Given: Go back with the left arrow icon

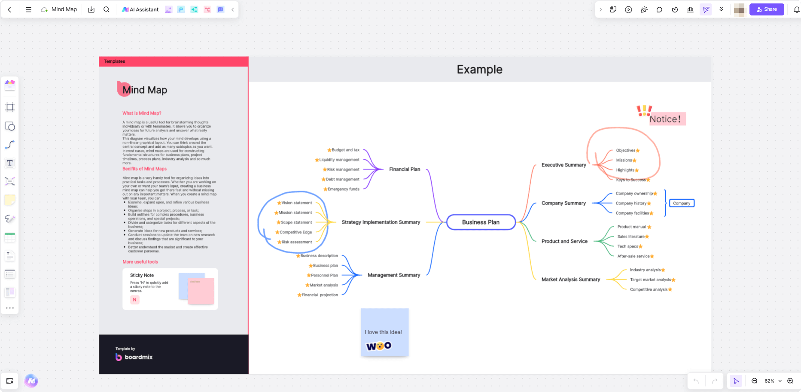Looking at the screenshot, I should [x=9, y=9].
